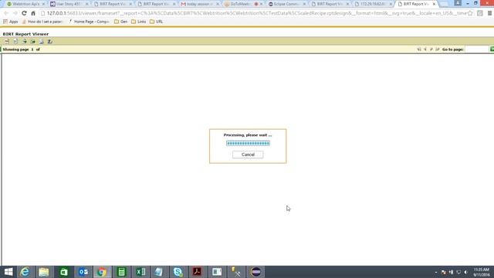Open Adobe Acrobat from the taskbar
Image resolution: width=494 pixels, height=278 pixels.
pyautogui.click(x=198, y=272)
